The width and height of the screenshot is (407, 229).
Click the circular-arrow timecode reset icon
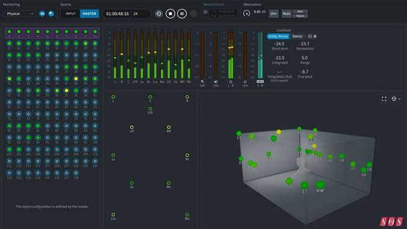pos(159,13)
